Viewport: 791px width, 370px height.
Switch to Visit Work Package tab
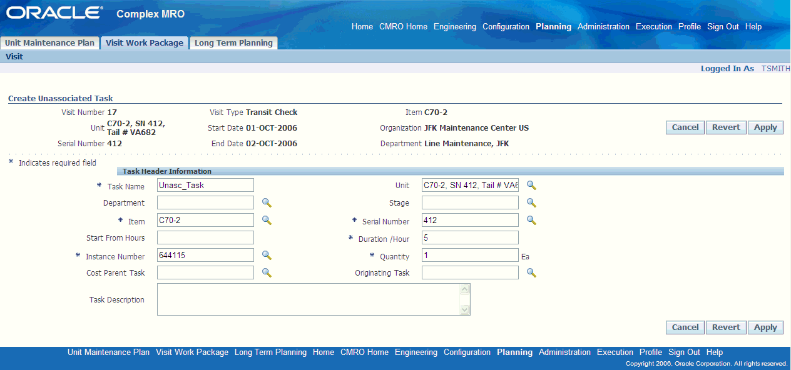(x=145, y=43)
